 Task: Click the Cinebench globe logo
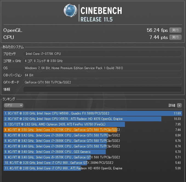(x=70, y=11)
